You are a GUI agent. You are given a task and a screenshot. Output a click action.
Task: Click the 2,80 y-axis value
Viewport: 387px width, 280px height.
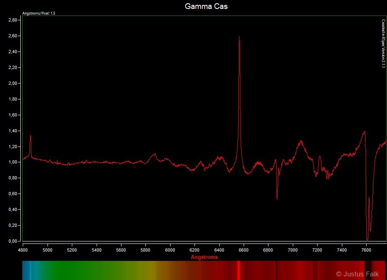point(13,20)
